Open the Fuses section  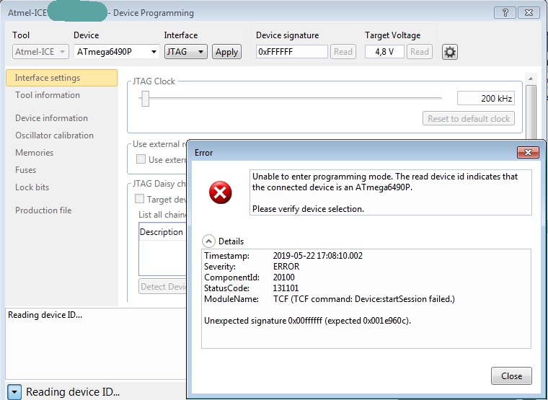coord(25,170)
